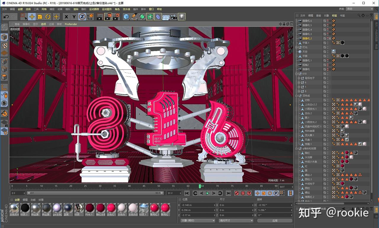Toggle layer checkbox for 天空 object

[x=325, y=51]
